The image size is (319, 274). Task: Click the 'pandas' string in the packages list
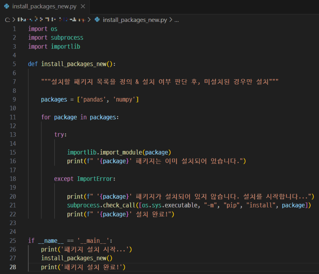(x=93, y=100)
